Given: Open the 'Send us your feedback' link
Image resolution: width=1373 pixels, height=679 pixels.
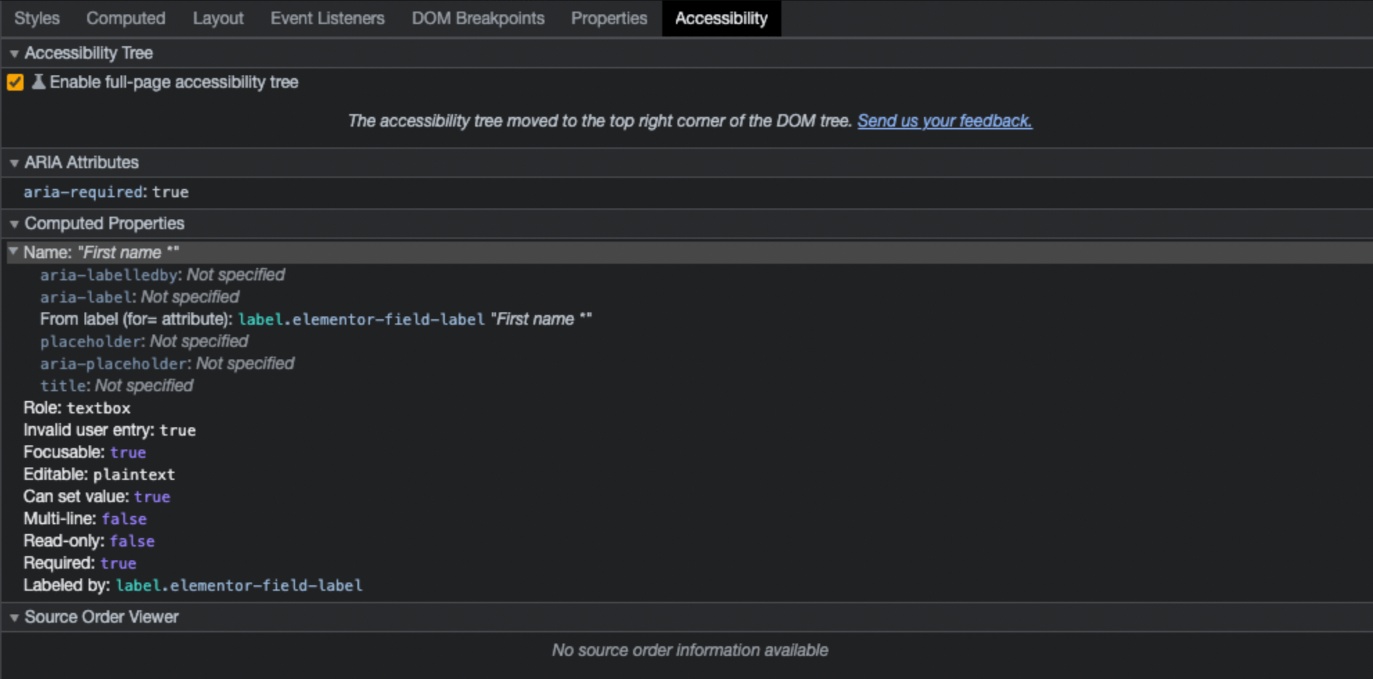Looking at the screenshot, I should 944,121.
